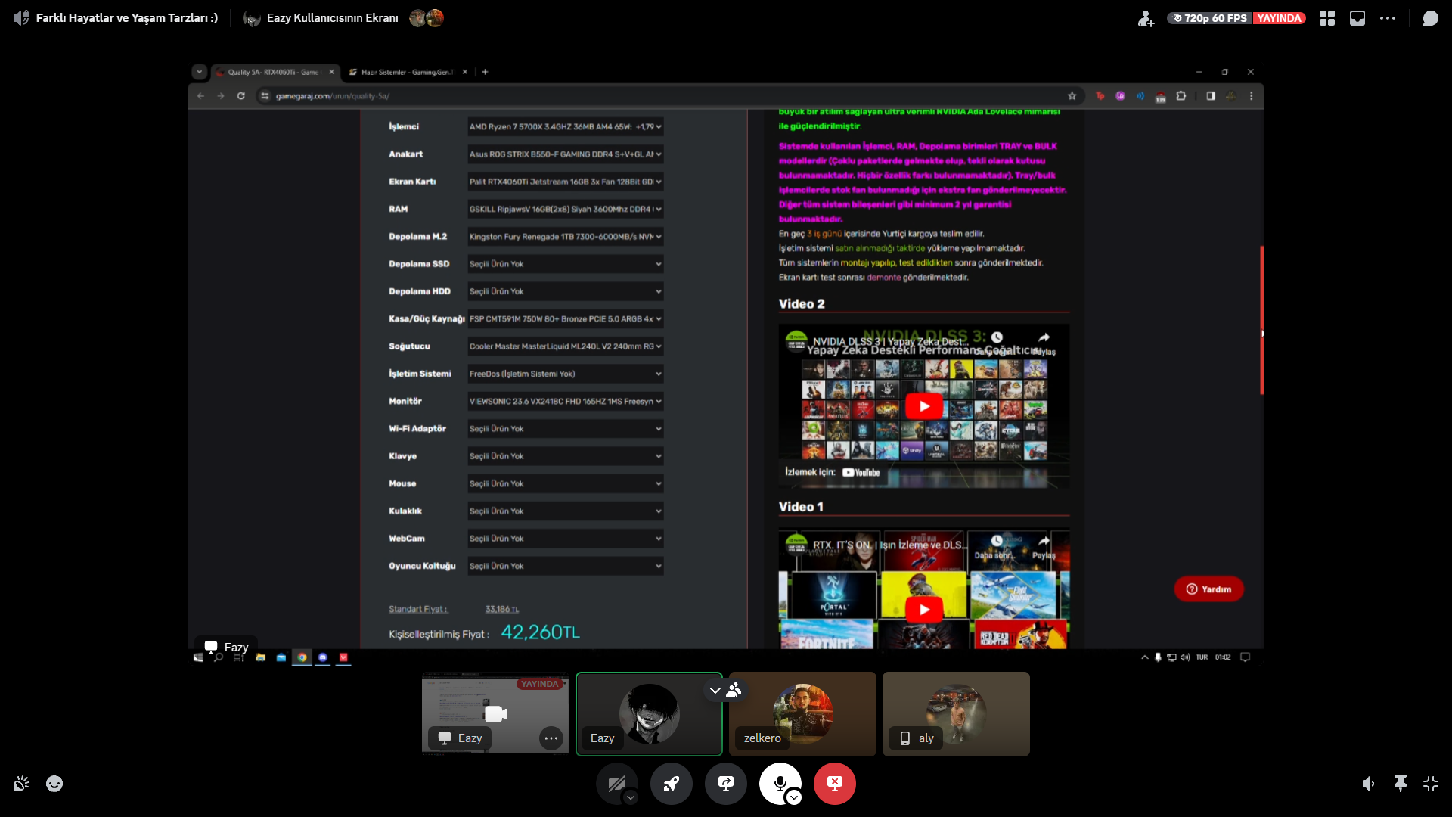This screenshot has width=1452, height=817.
Task: Exit fullscreen mode
Action: 1431,784
